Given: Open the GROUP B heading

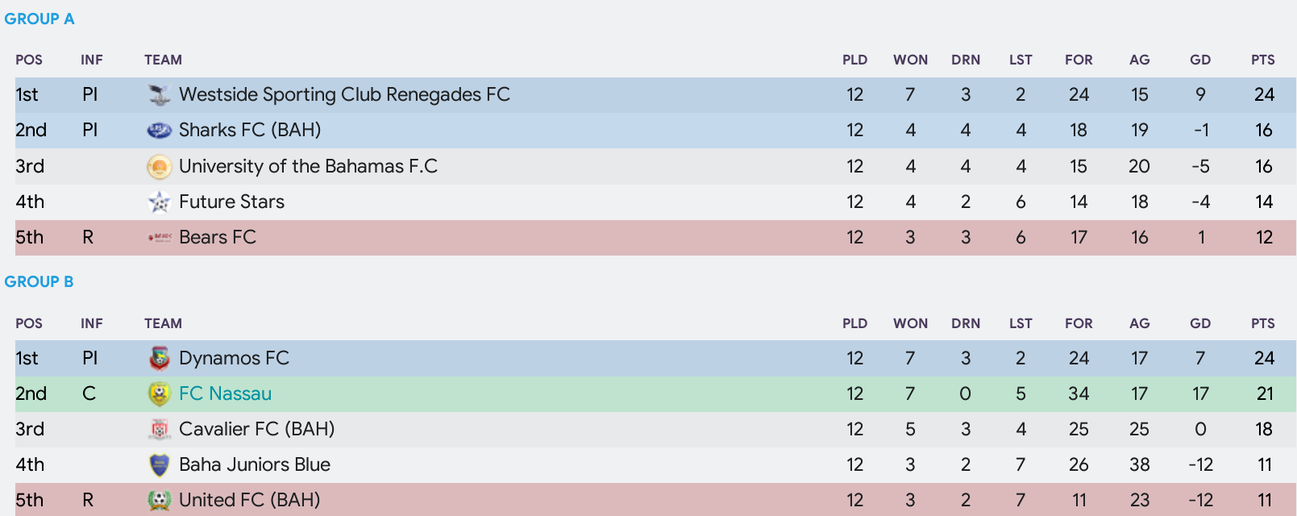Looking at the screenshot, I should (39, 281).
